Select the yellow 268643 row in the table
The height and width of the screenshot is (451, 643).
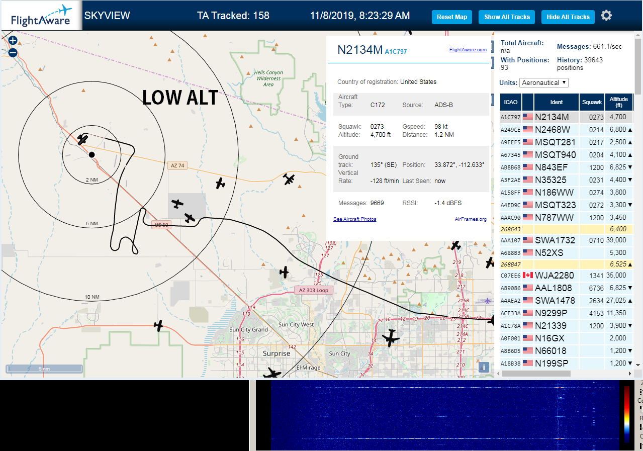[x=567, y=229]
